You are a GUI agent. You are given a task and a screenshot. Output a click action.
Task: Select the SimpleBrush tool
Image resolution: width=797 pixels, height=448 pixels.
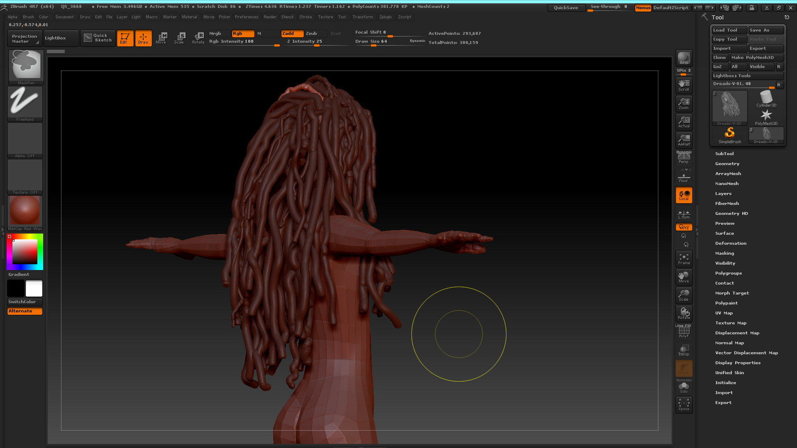pos(730,135)
